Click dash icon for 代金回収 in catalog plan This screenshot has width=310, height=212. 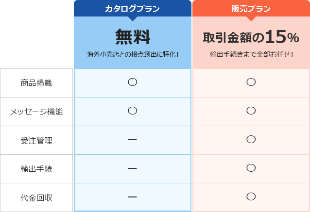(133, 197)
